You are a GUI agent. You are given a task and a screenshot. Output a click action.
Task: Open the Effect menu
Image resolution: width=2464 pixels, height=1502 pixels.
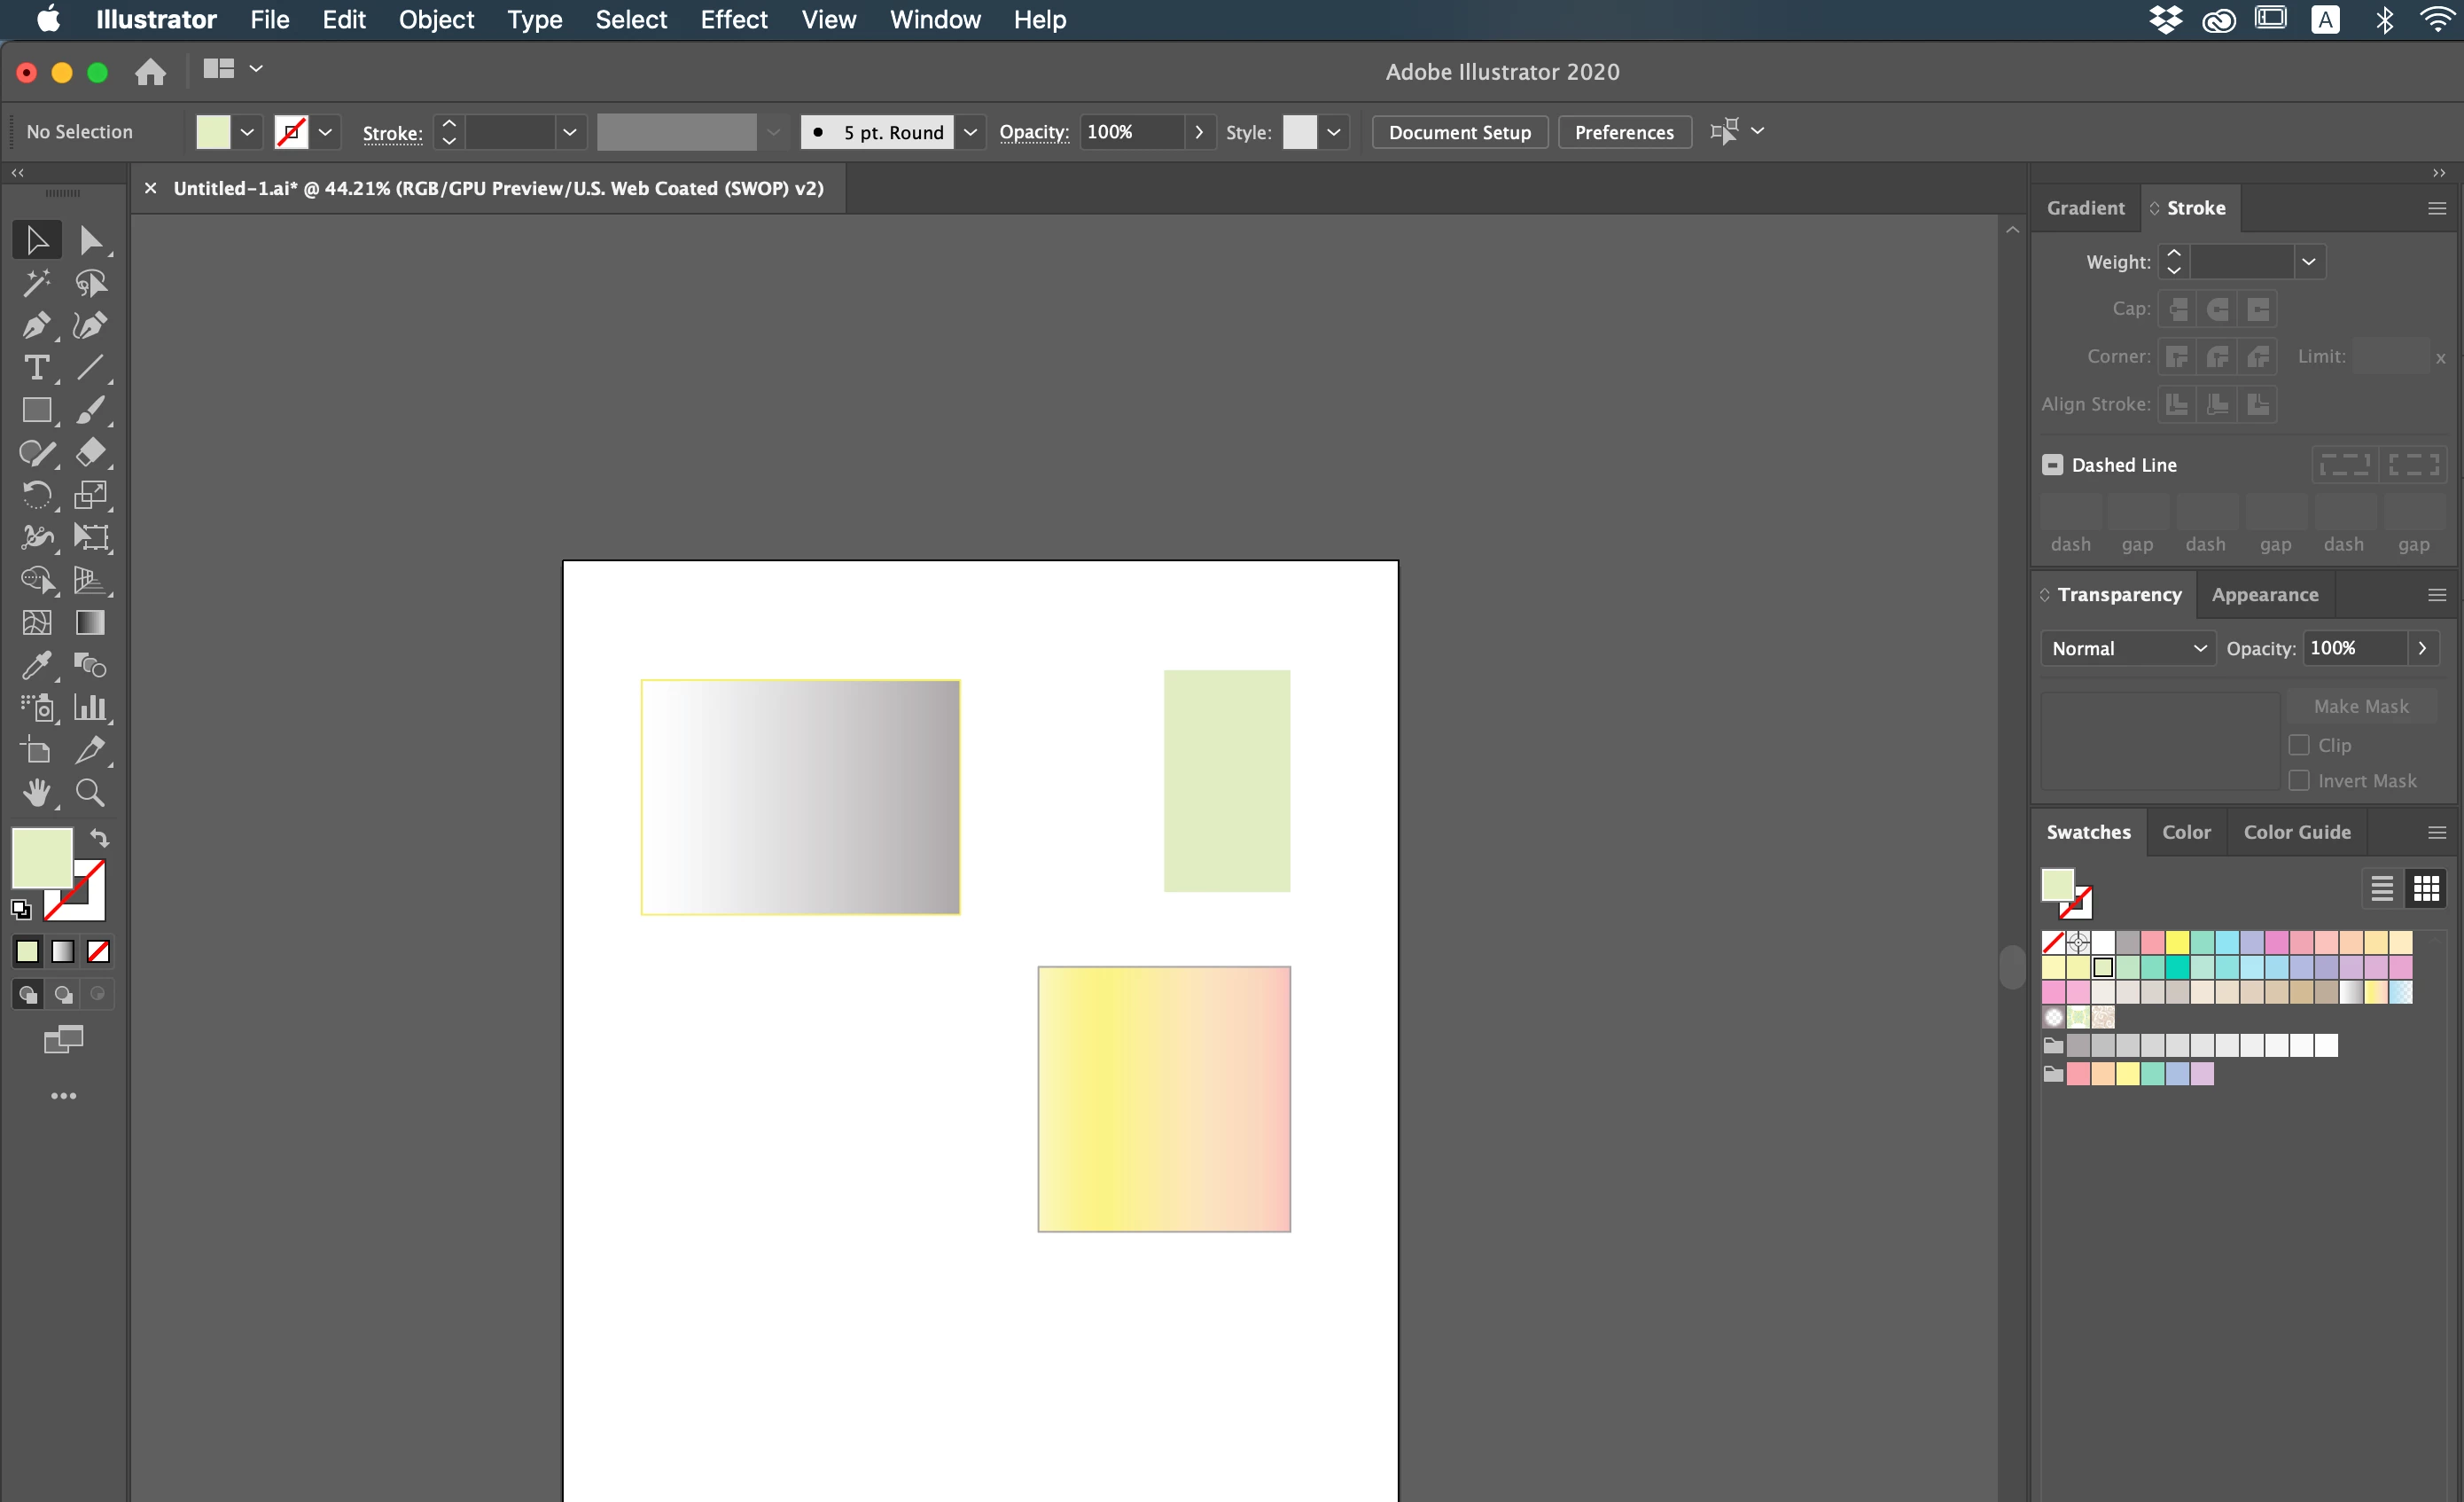pyautogui.click(x=733, y=20)
